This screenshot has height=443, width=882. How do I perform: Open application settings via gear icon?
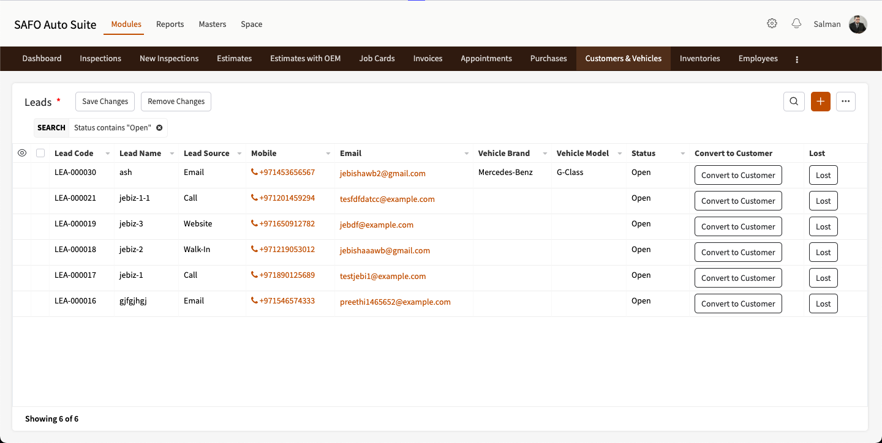pos(772,23)
